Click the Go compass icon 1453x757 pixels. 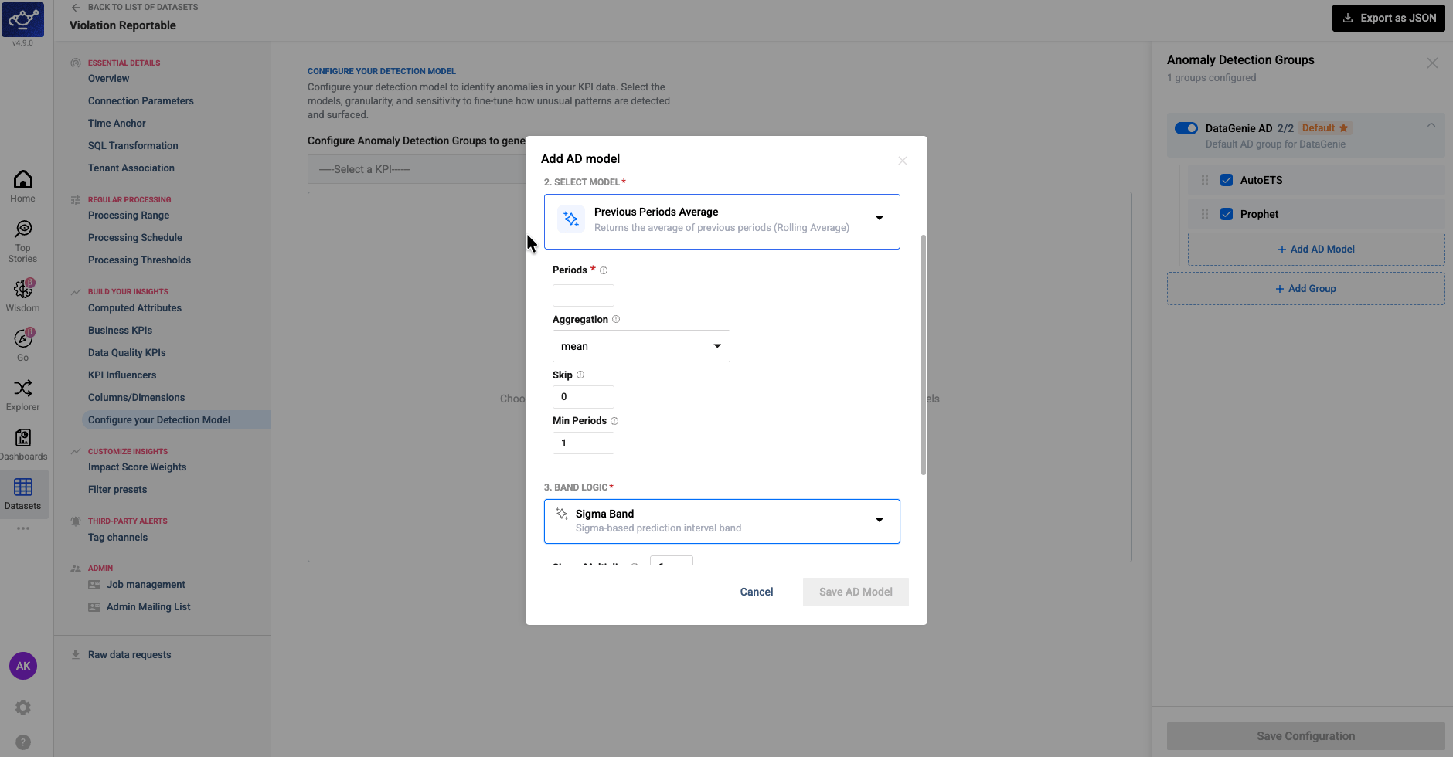[23, 338]
